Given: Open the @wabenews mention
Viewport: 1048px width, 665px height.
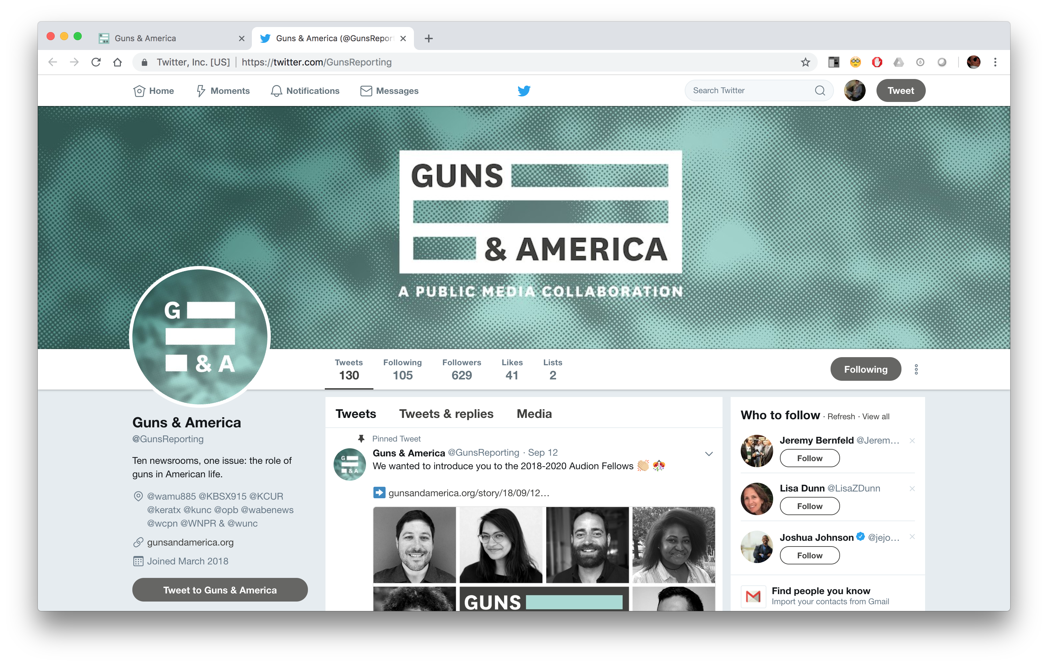Looking at the screenshot, I should 267,510.
